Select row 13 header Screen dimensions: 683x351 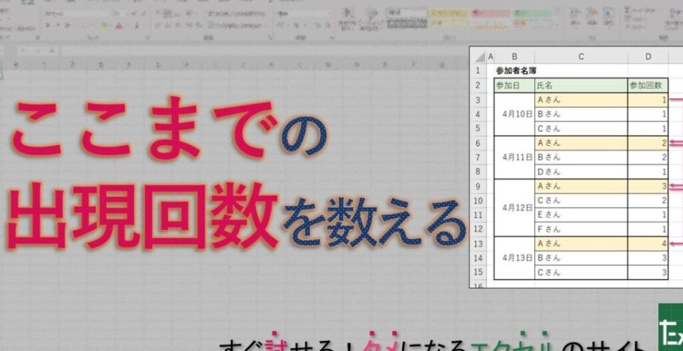pyautogui.click(x=478, y=244)
